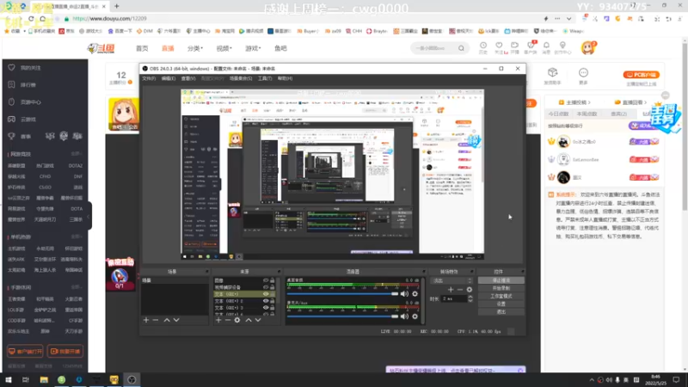Viewport: 688px width, 387px height.
Task: Pop out Mixer dock with header icon
Action: click(423, 272)
